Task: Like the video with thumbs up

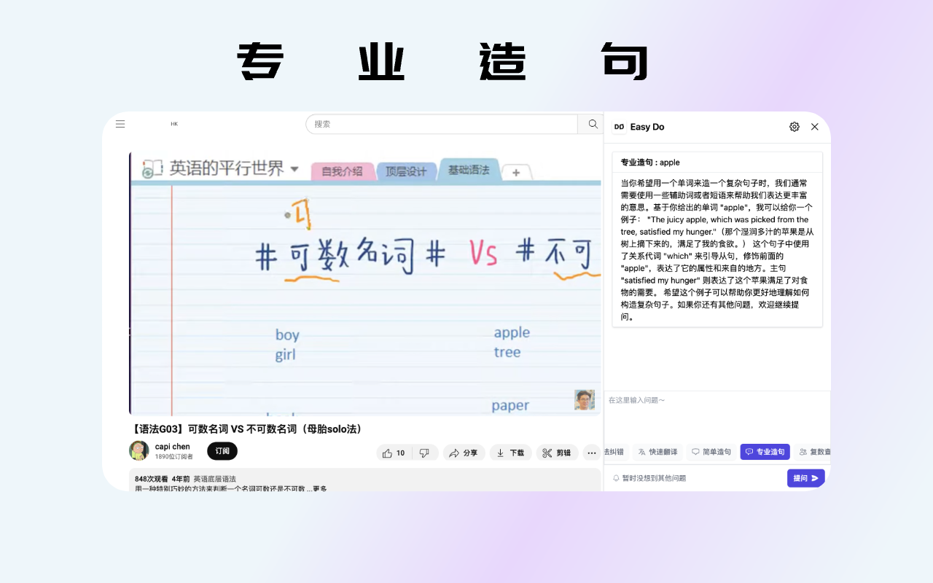Action: pyautogui.click(x=387, y=453)
